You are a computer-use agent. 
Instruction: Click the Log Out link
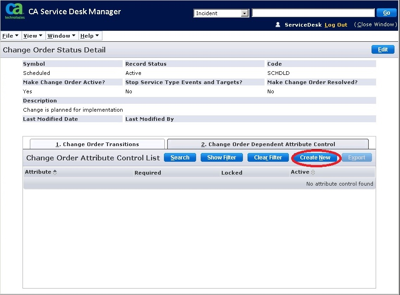pos(336,25)
